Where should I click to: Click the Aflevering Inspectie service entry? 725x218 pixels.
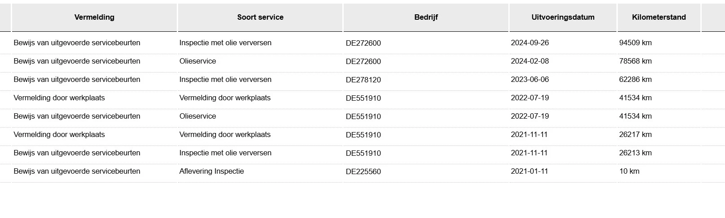pos(212,171)
